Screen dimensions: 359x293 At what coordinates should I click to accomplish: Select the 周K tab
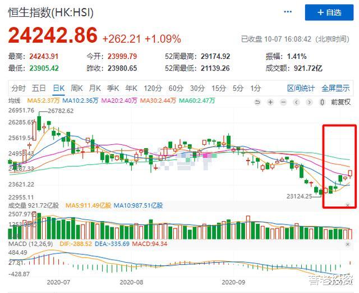pyautogui.click(x=77, y=88)
